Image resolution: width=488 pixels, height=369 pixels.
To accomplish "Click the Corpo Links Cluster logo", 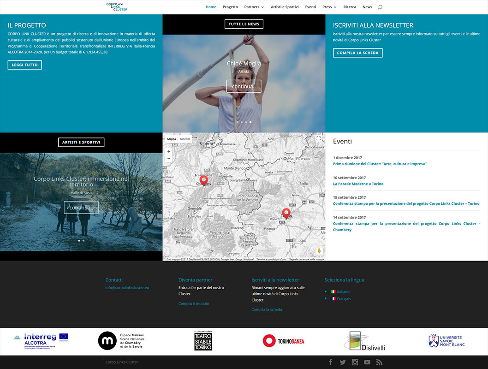I will pos(117,7).
